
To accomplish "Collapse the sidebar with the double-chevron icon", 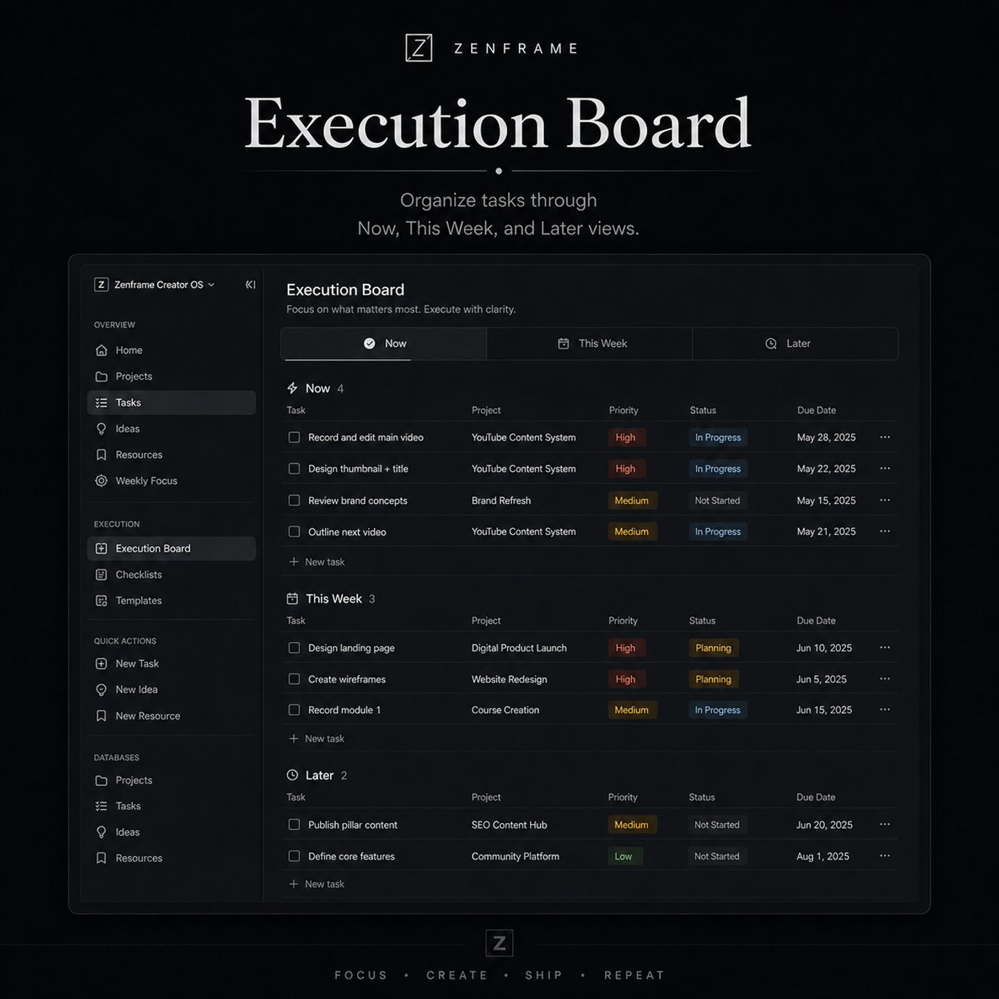I will pyautogui.click(x=250, y=284).
